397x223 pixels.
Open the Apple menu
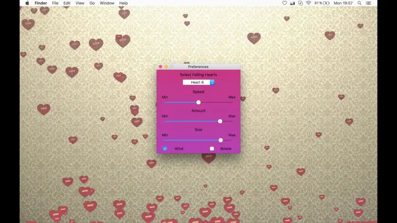[x=27, y=3]
